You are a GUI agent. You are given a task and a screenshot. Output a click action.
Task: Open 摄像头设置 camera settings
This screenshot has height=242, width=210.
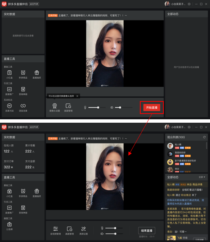click(x=55, y=108)
